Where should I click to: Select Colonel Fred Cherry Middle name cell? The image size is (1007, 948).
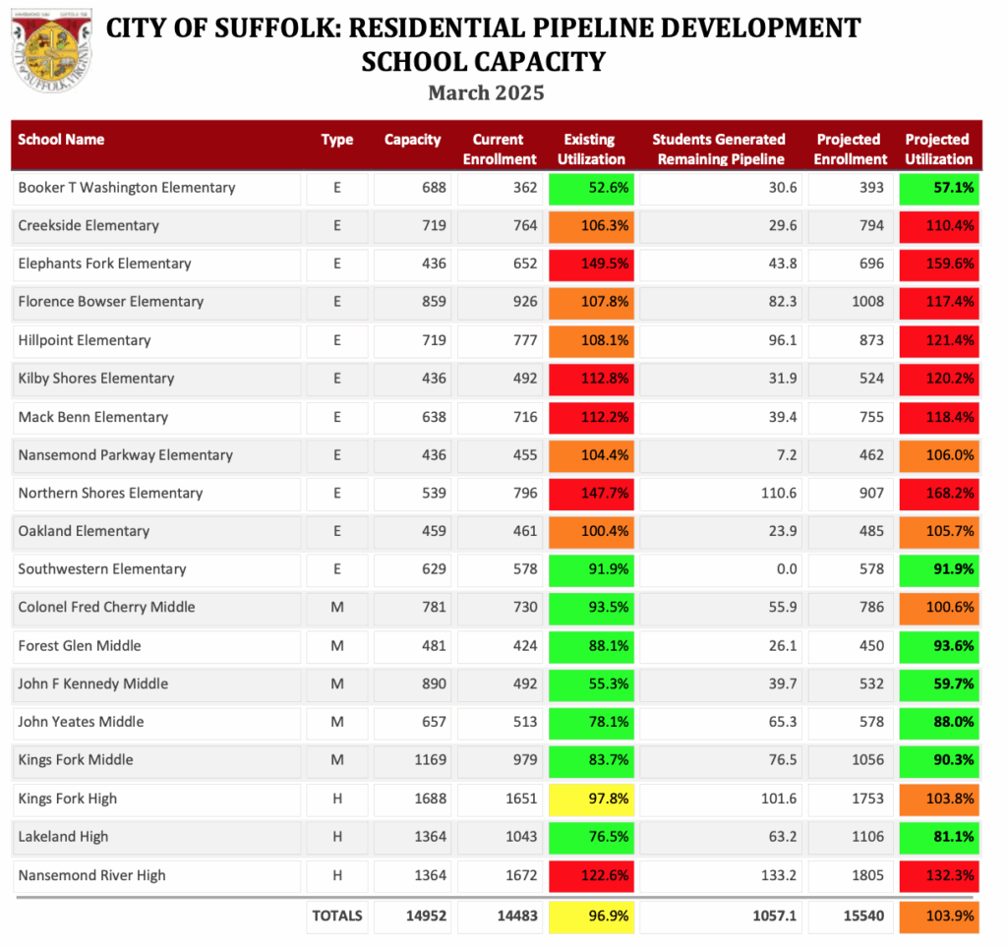(106, 608)
